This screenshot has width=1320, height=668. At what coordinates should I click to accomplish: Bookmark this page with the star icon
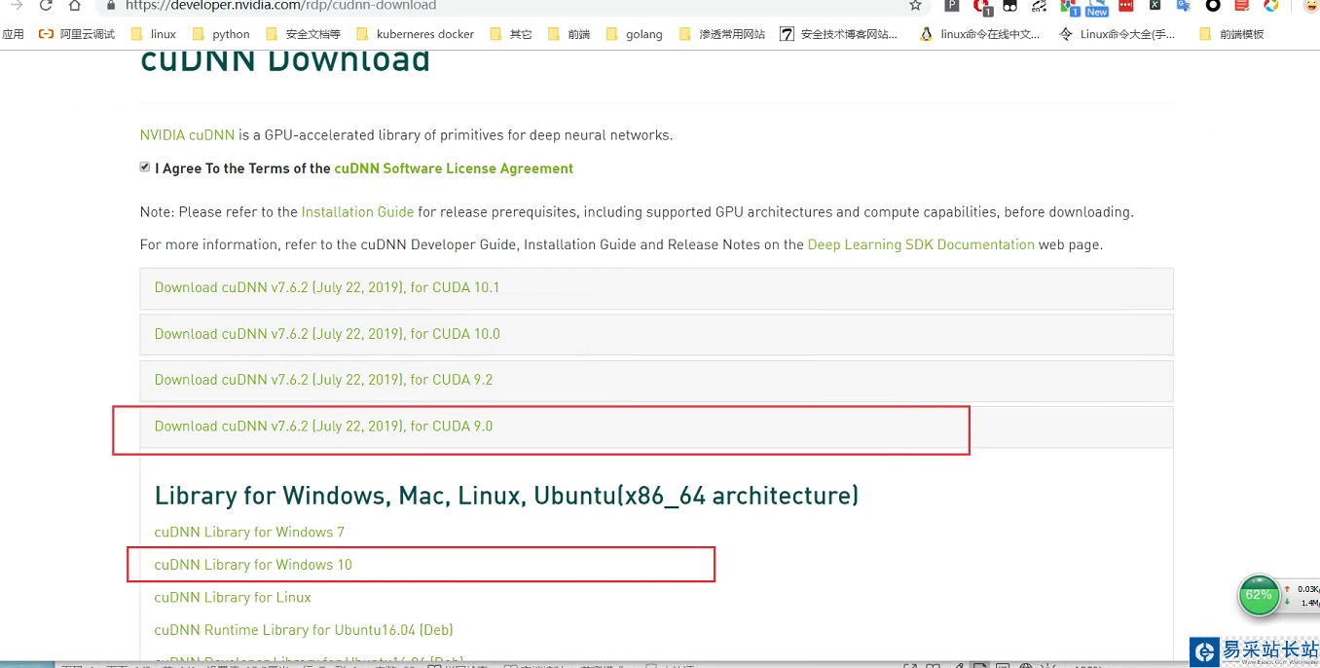(915, 5)
